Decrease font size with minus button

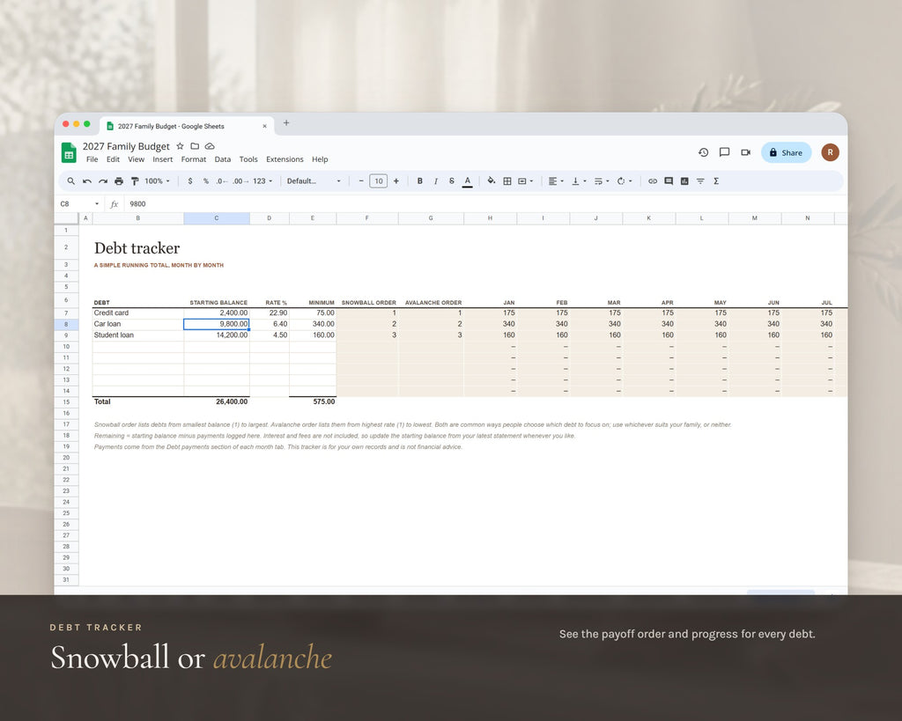point(361,181)
